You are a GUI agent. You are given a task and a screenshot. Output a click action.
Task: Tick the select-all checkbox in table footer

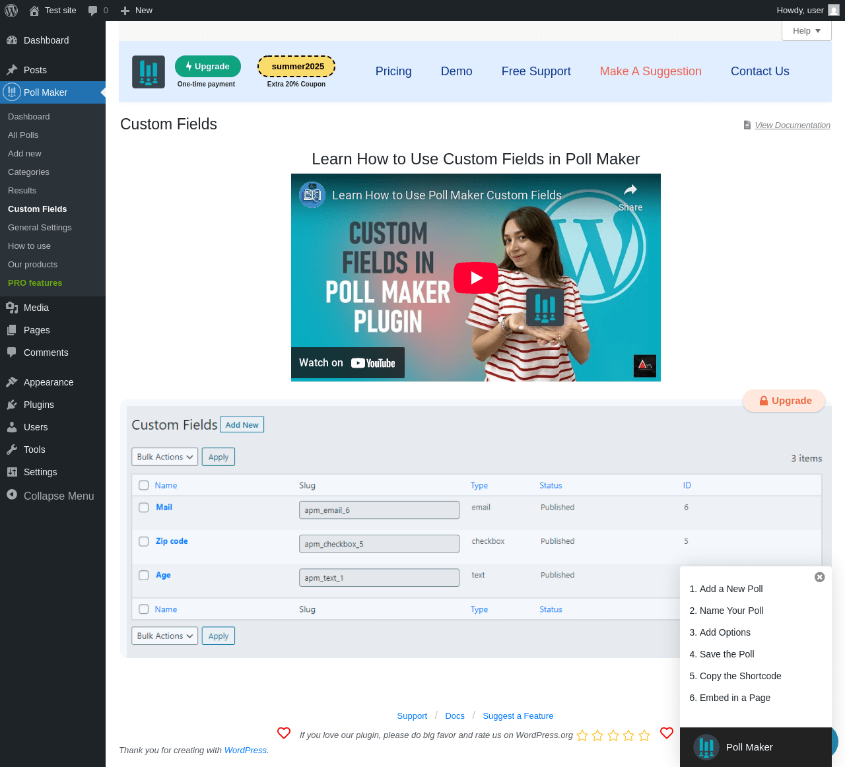(144, 609)
